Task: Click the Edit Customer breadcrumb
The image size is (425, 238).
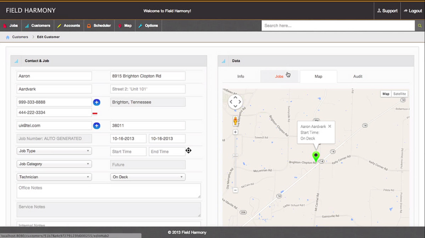Action: [x=48, y=37]
